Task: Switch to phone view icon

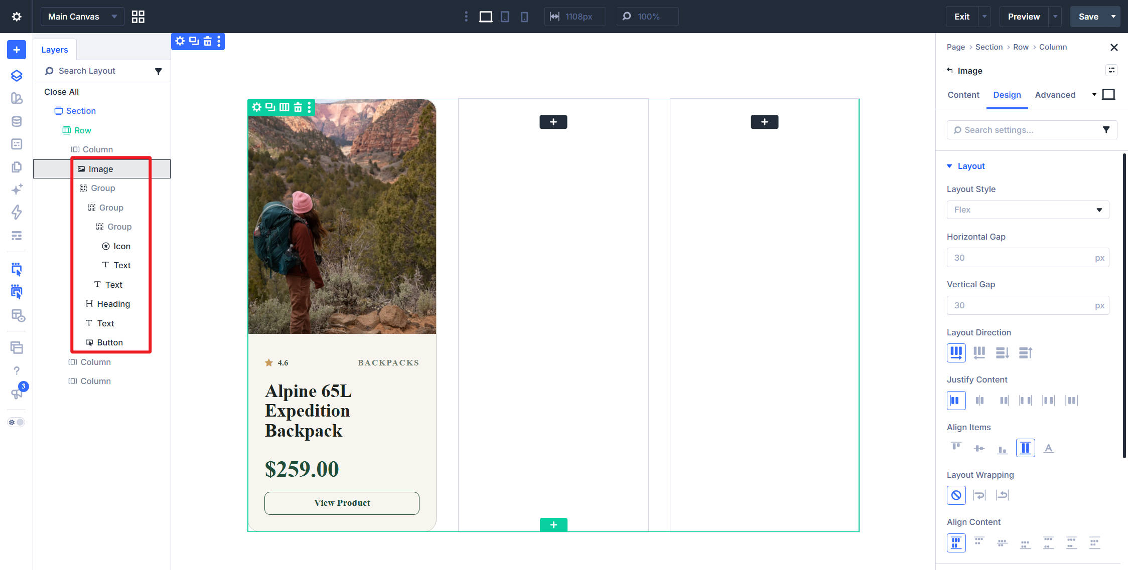Action: click(x=524, y=17)
